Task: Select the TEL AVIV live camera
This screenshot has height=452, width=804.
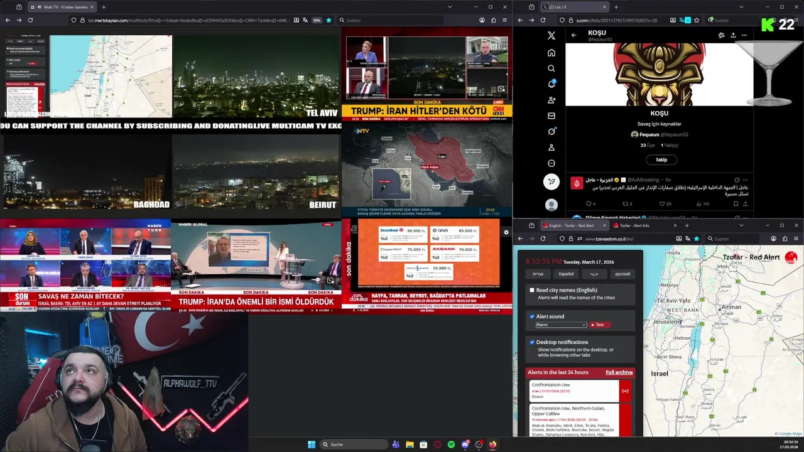Action: 256,76
